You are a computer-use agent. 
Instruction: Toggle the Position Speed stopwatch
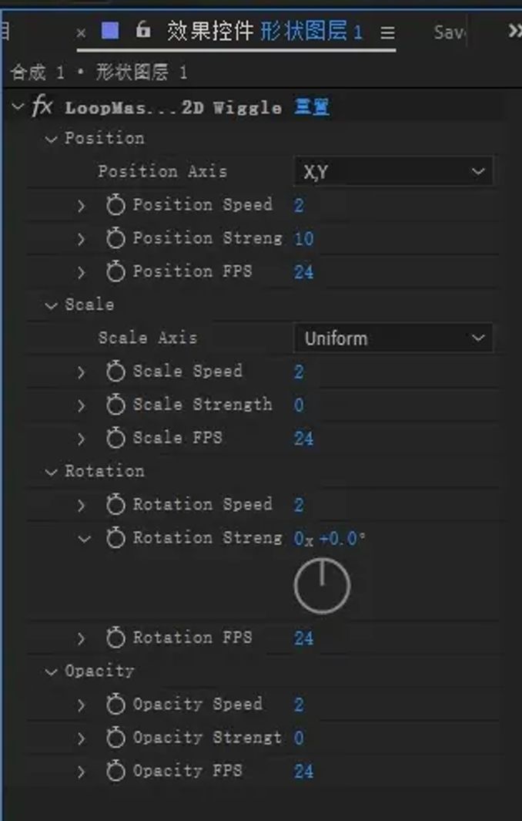click(115, 205)
